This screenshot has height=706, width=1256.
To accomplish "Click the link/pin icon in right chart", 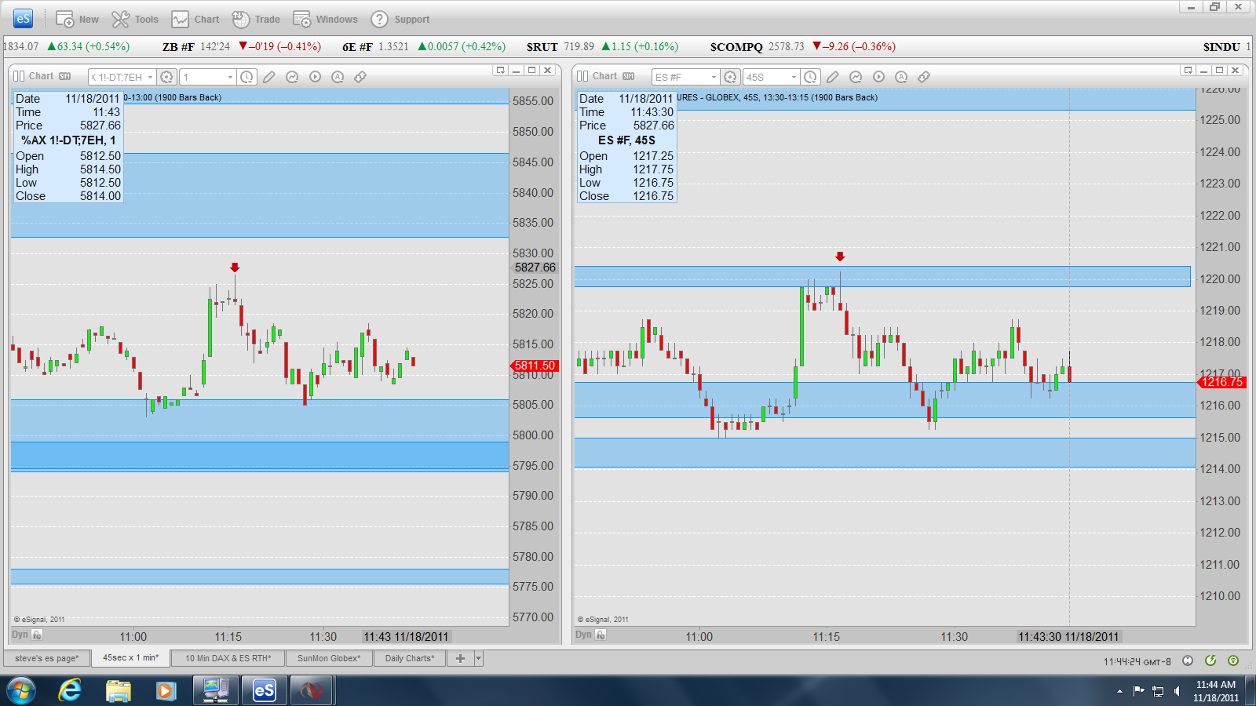I will 924,77.
